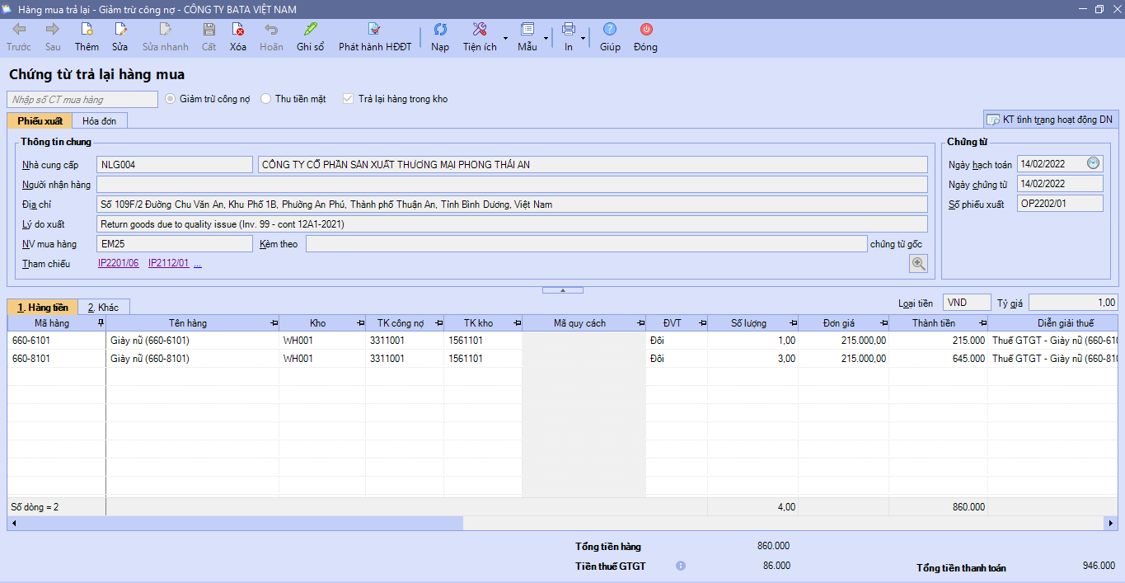Click the Diễn giải thuế column header
The height and width of the screenshot is (583, 1125).
coord(1053,323)
